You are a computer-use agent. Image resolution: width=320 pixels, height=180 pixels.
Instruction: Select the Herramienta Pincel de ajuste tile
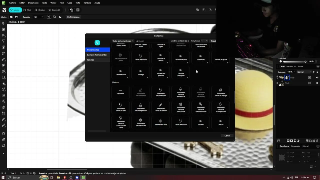tap(161, 92)
